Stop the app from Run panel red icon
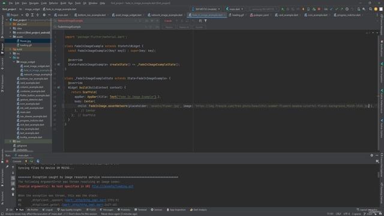 click(x=7, y=161)
